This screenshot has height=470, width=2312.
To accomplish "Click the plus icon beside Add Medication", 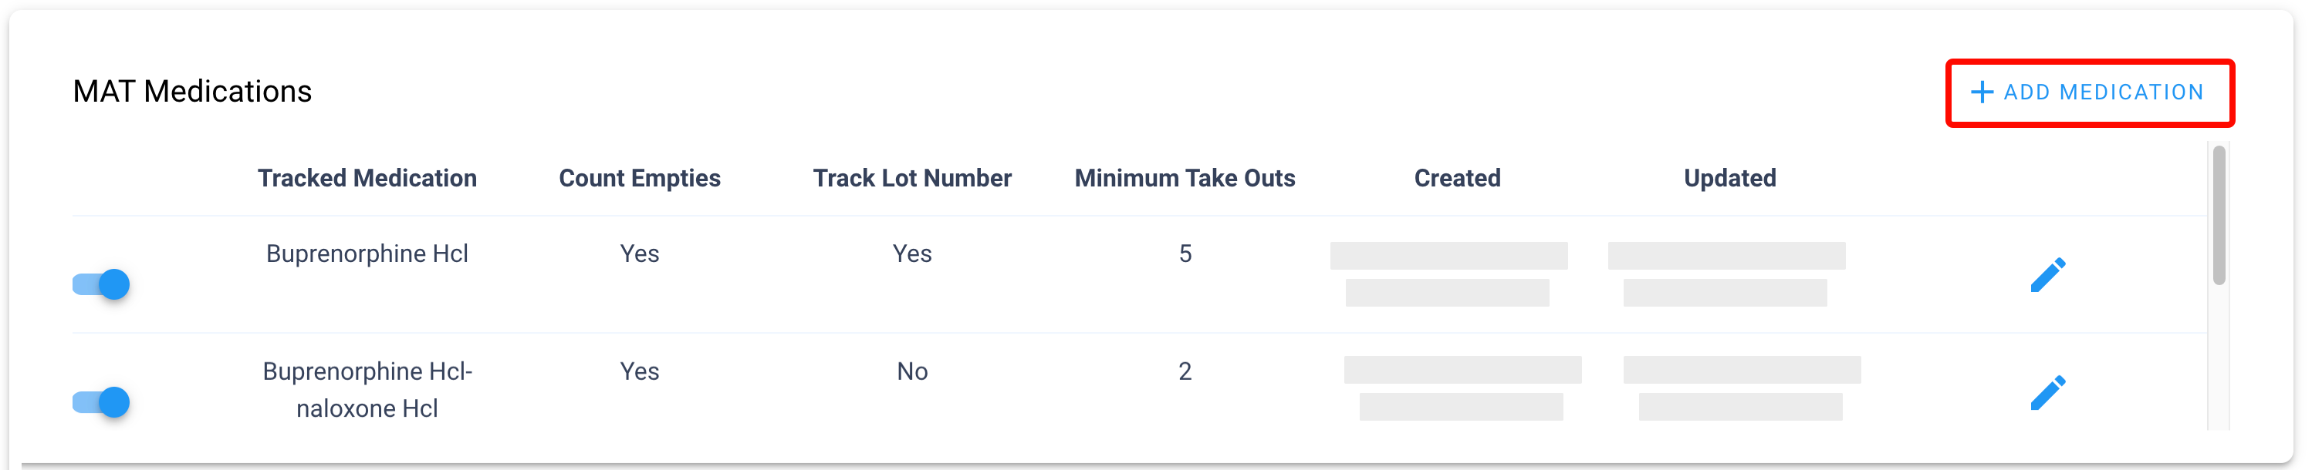I will click(1982, 92).
